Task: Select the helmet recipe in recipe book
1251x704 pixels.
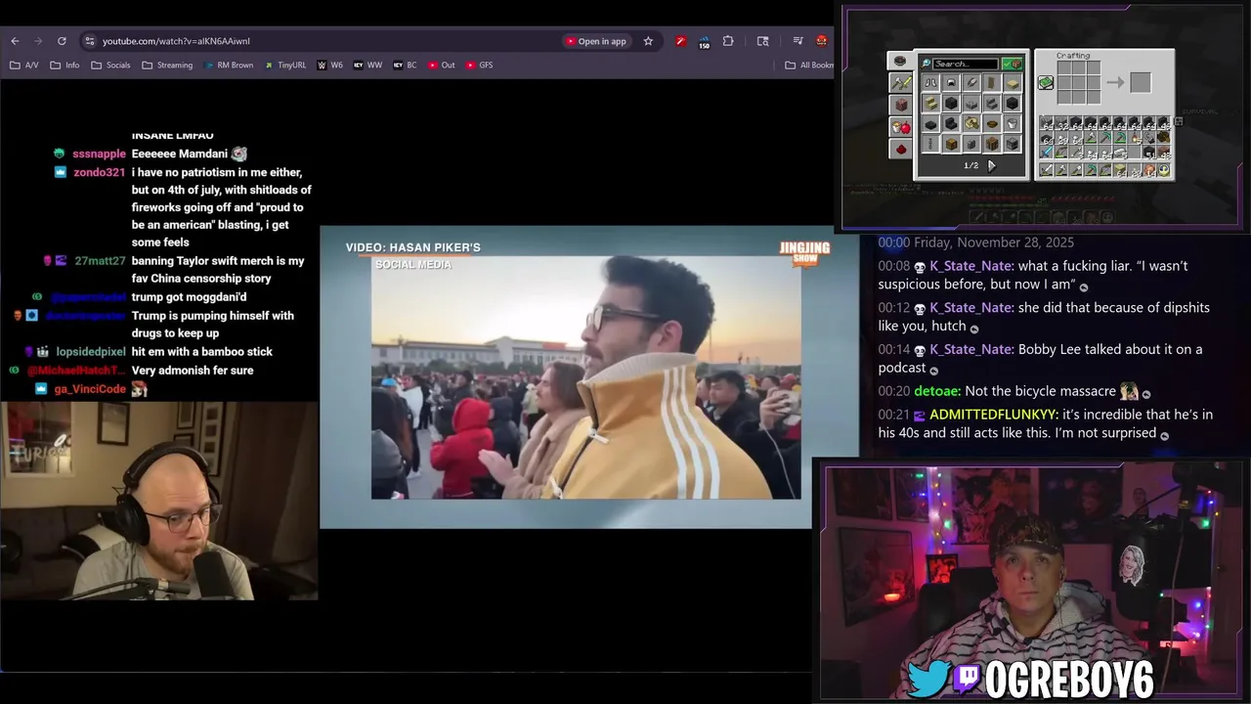Action: 951,83
